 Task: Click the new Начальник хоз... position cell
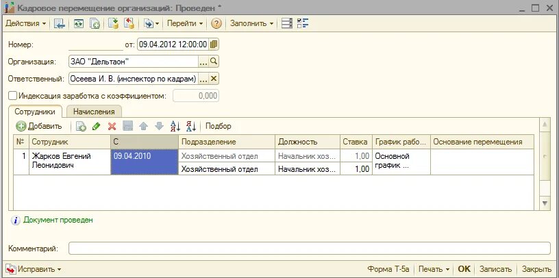(308, 169)
